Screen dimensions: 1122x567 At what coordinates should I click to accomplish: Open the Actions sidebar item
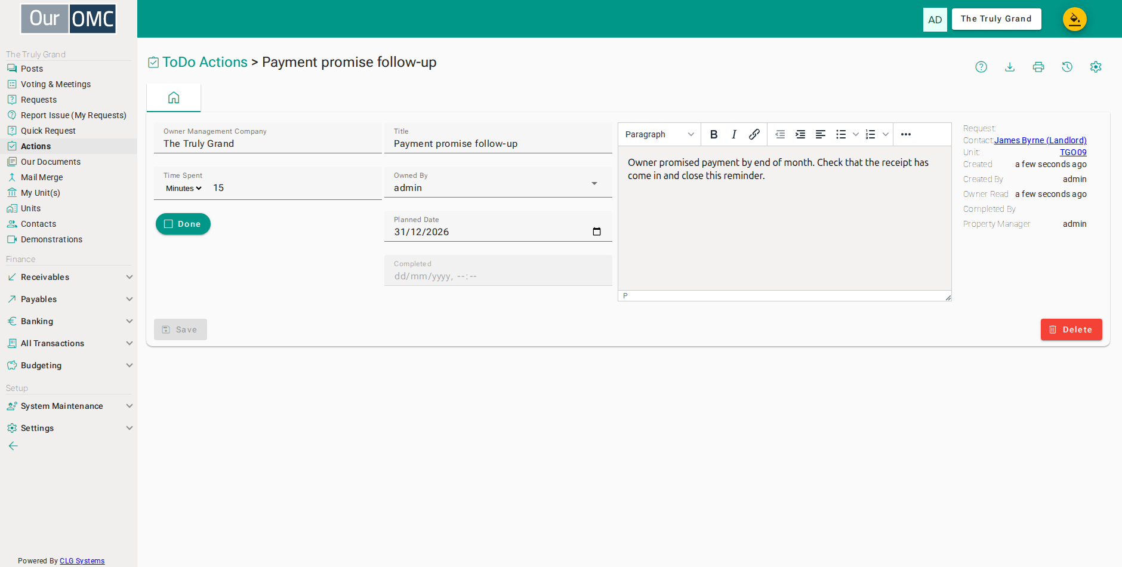tap(69, 146)
